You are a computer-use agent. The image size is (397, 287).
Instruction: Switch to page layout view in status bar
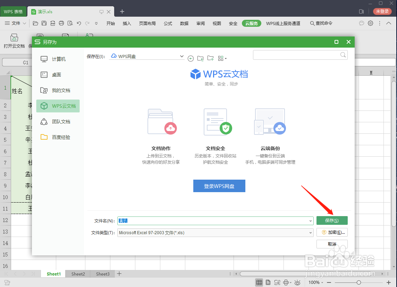point(268,282)
